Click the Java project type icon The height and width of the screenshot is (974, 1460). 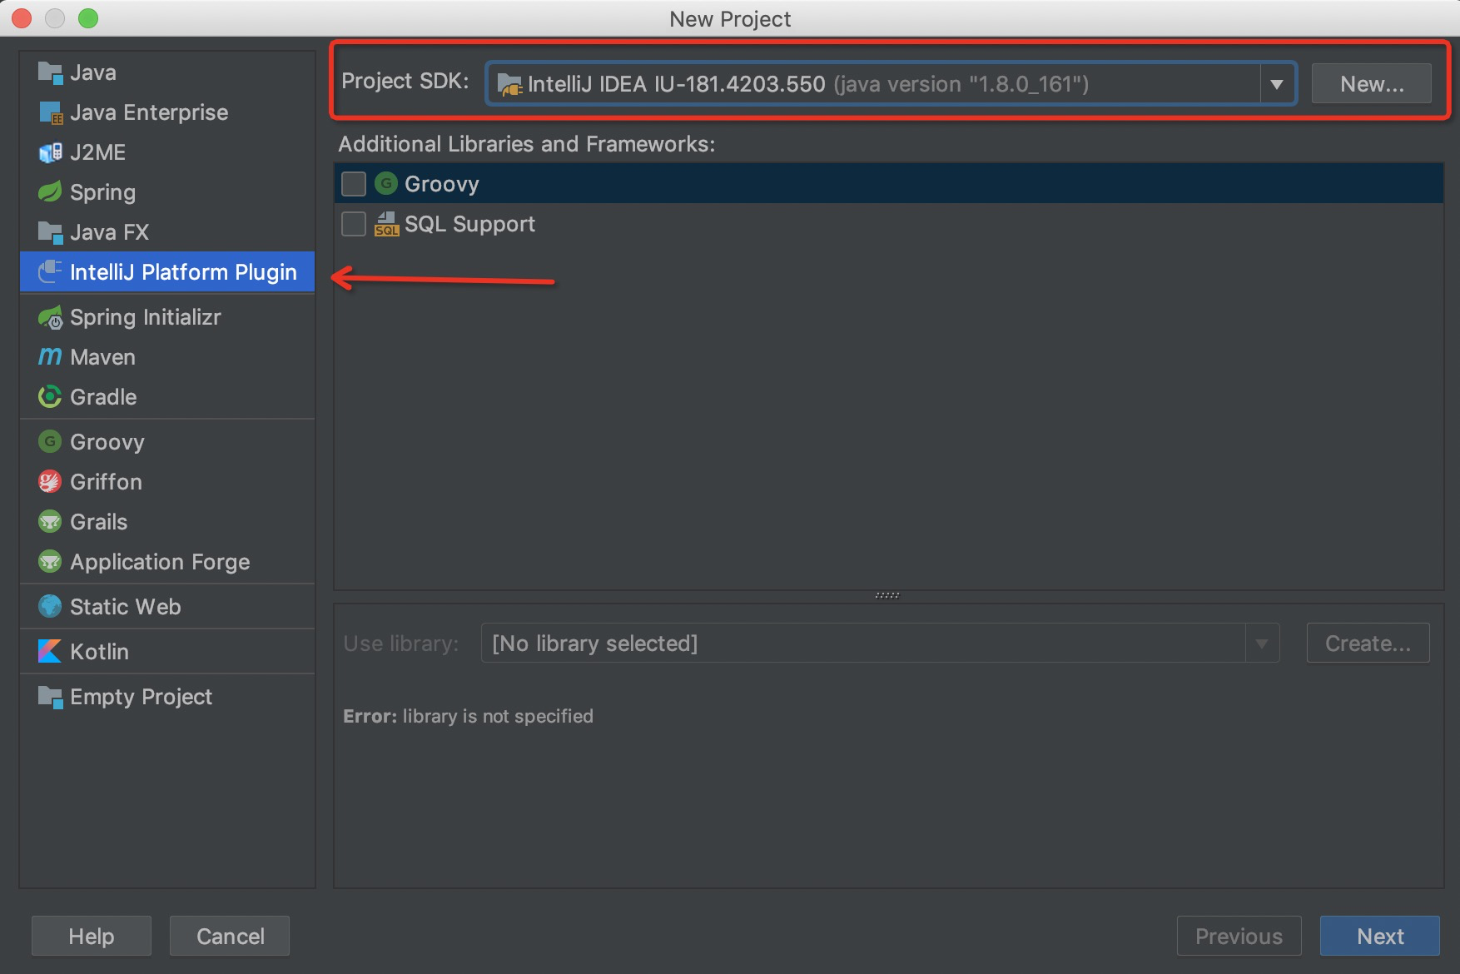click(x=50, y=73)
